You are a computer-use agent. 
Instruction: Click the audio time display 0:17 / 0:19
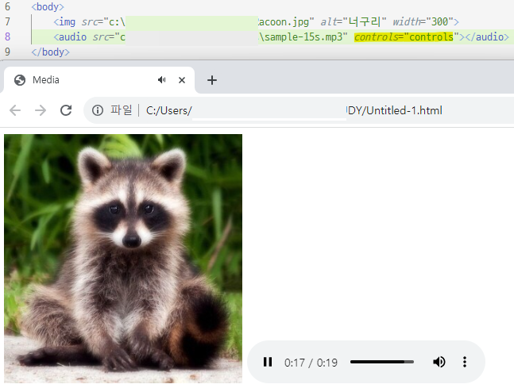(311, 363)
